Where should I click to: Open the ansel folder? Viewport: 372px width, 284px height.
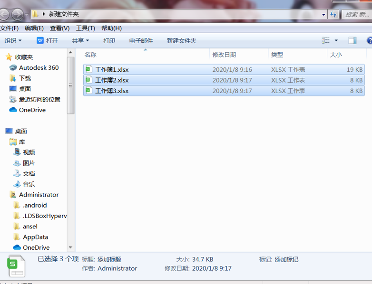[x=30, y=227]
